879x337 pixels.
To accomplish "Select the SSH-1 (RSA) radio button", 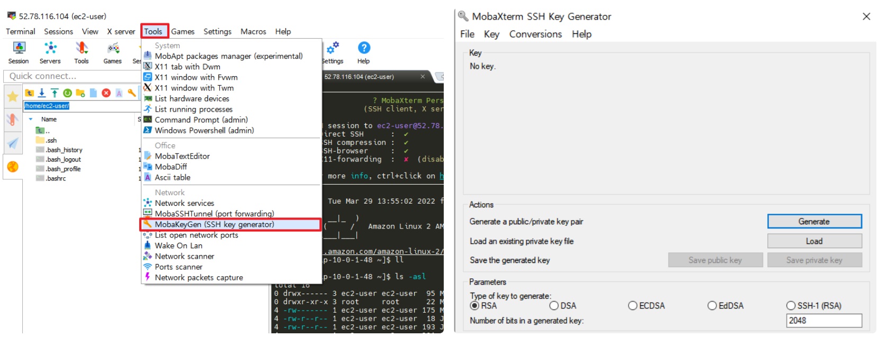I will point(791,306).
